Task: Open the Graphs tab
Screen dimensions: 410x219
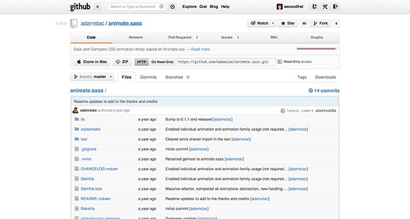Action: pos(317,37)
